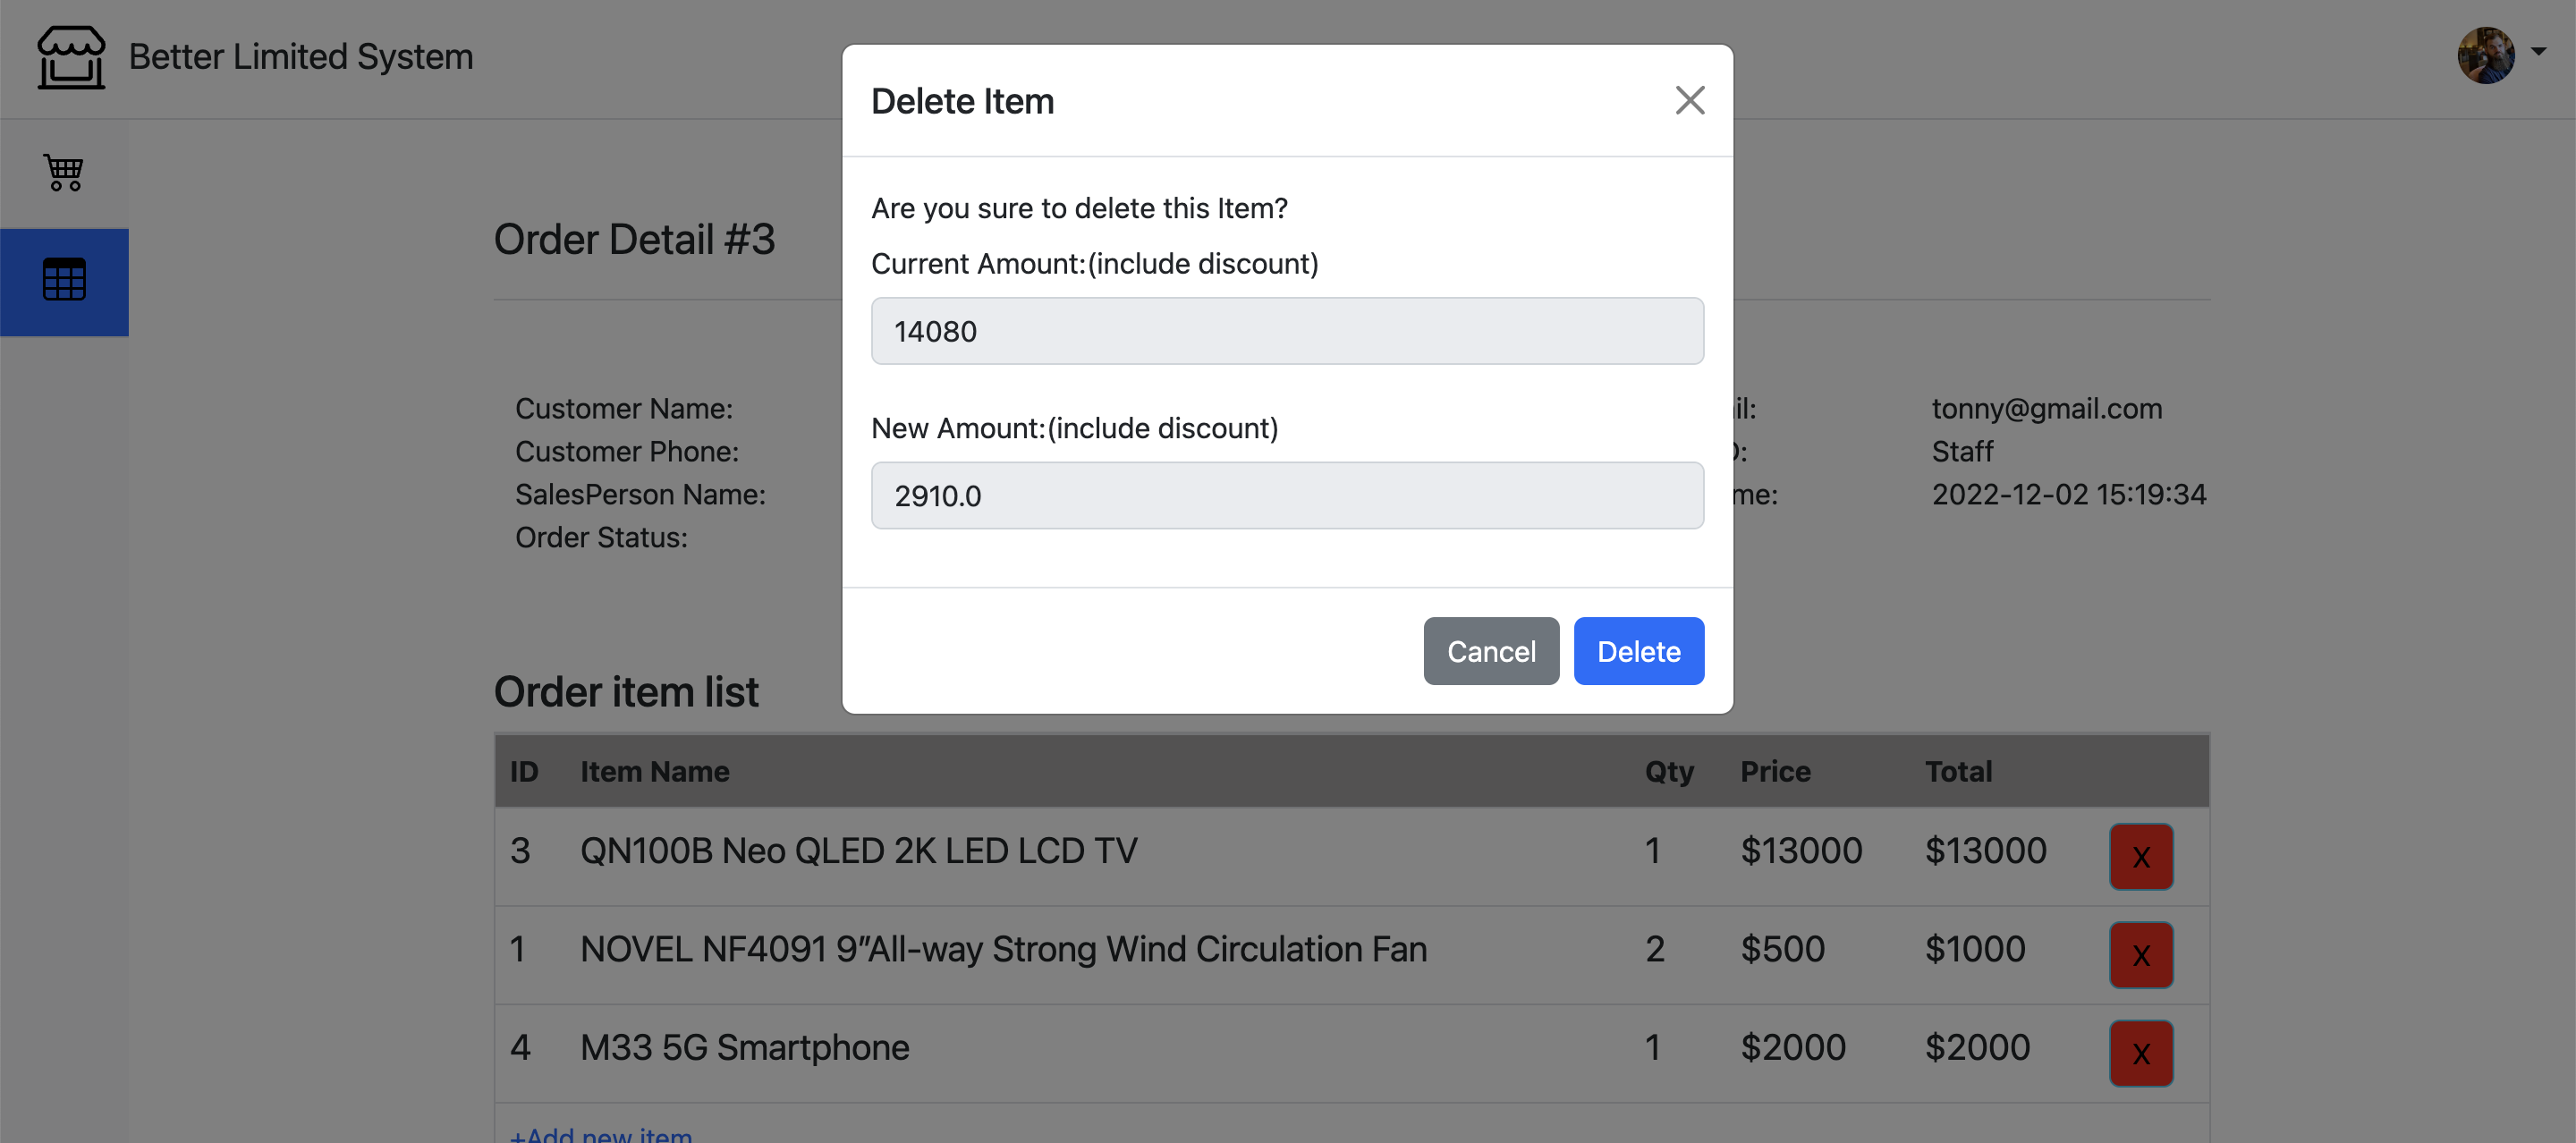Click the Qty column header
This screenshot has height=1143, width=2576.
[x=1669, y=771]
